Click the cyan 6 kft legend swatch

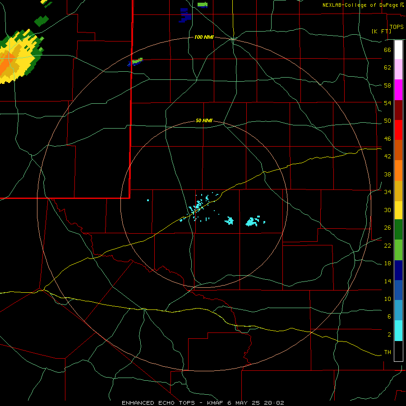(398, 331)
